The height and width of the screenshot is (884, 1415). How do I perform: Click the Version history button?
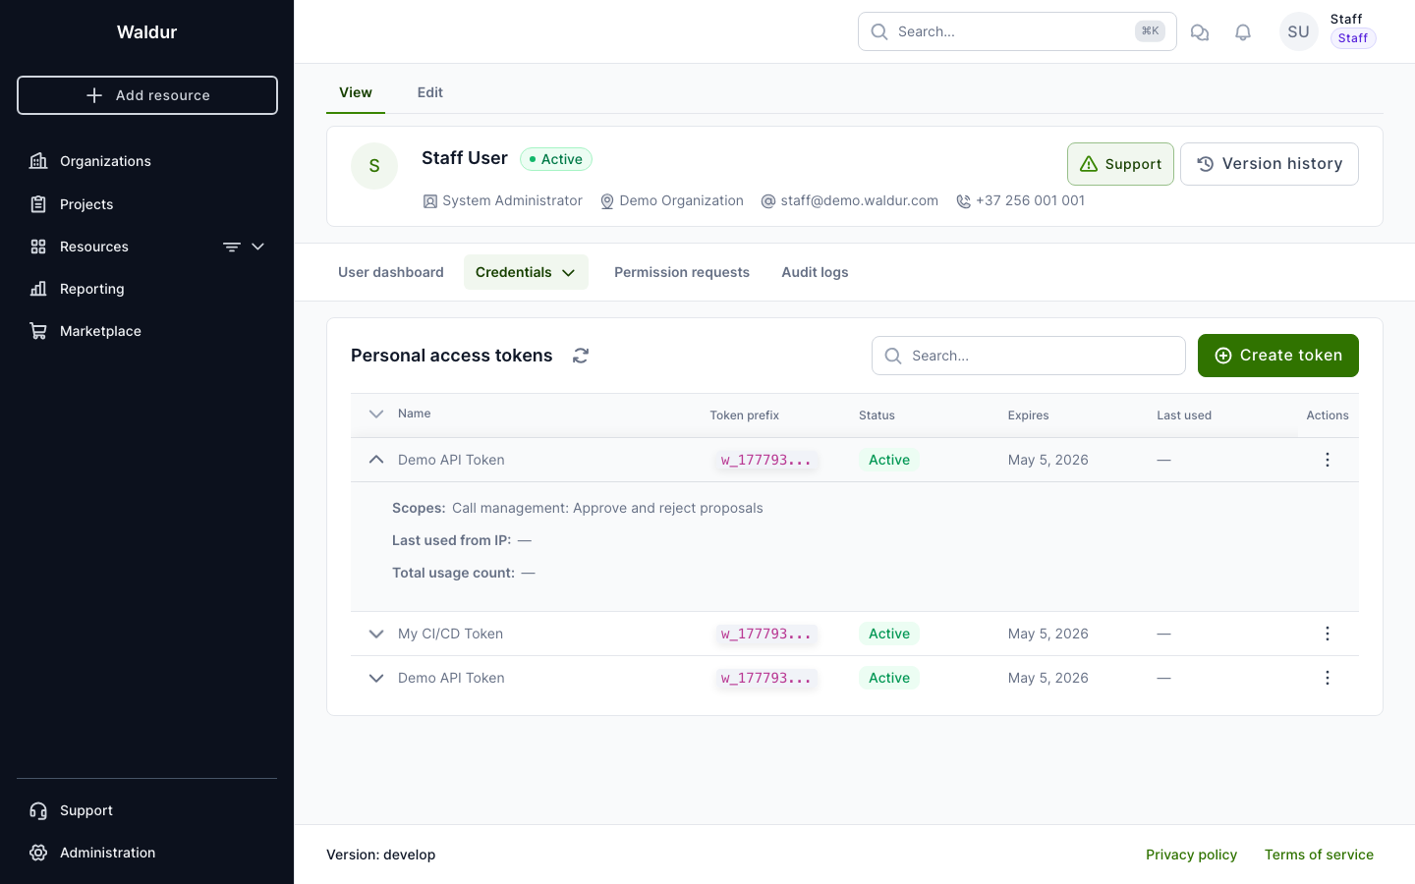(x=1269, y=164)
